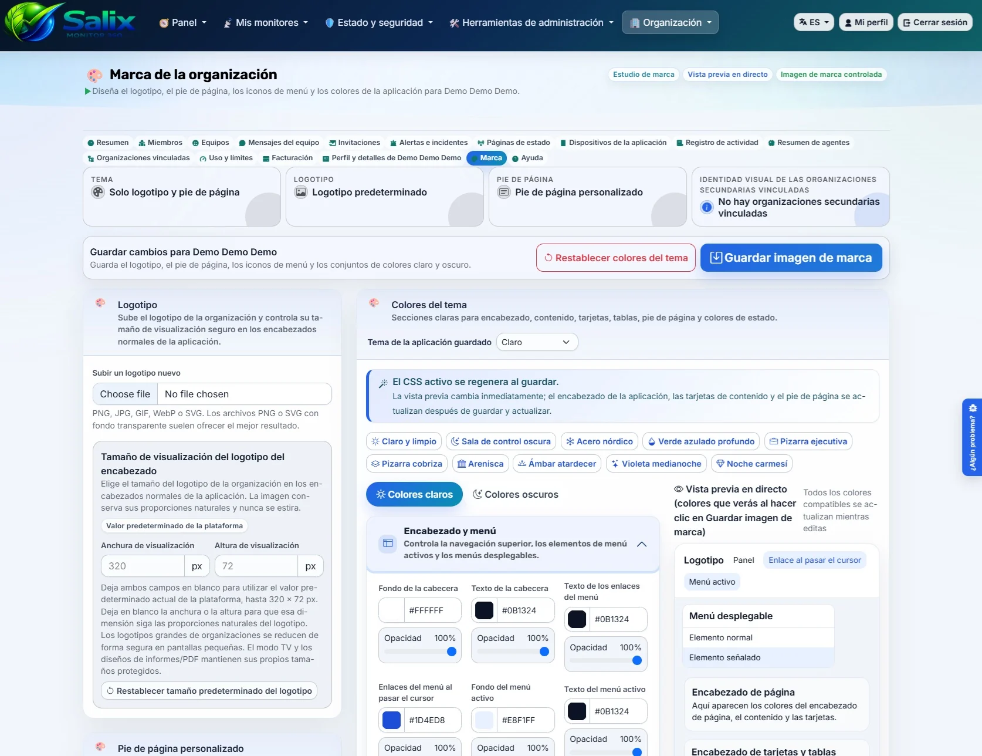Expand Estado y seguridad menu
Viewport: 982px width, 756px height.
[379, 22]
